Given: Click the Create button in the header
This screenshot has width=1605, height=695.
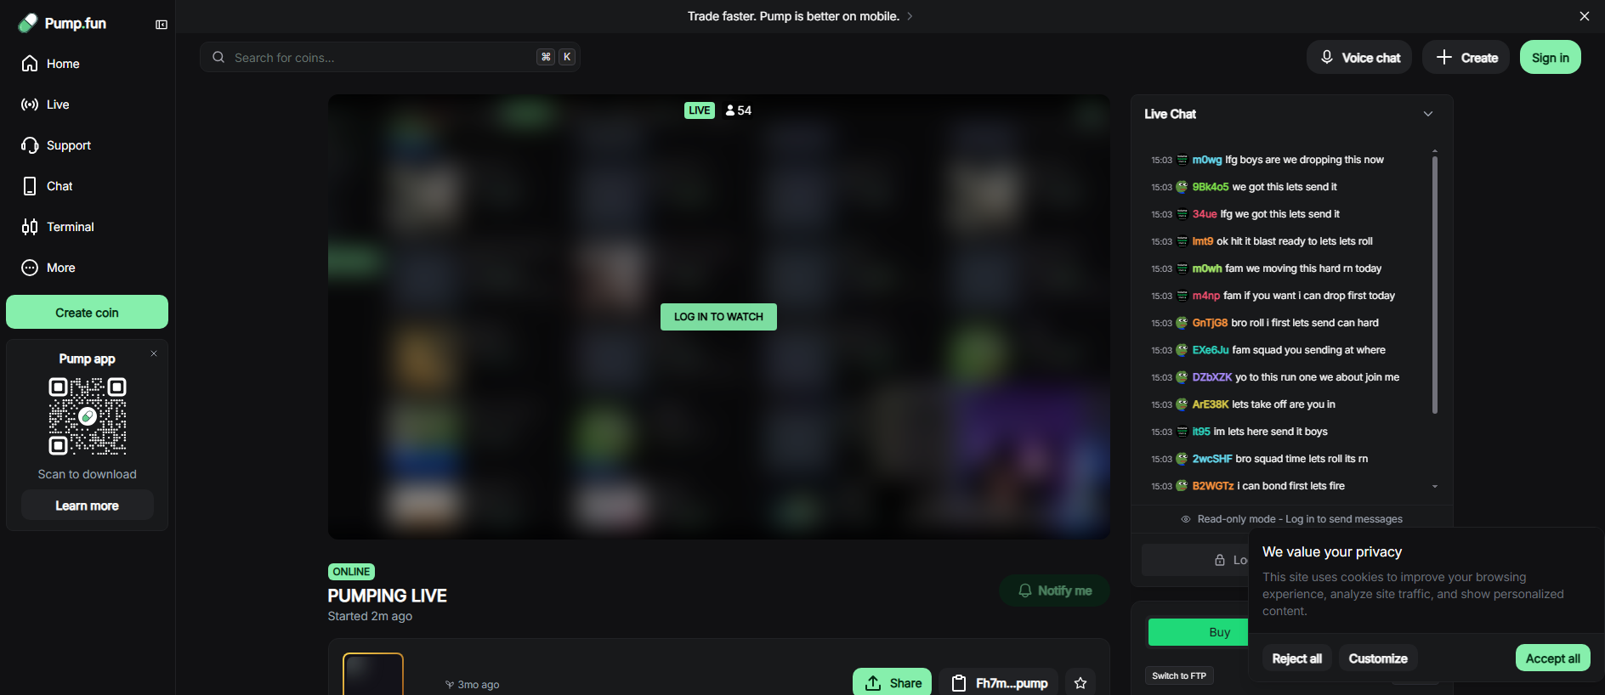Looking at the screenshot, I should pos(1466,57).
